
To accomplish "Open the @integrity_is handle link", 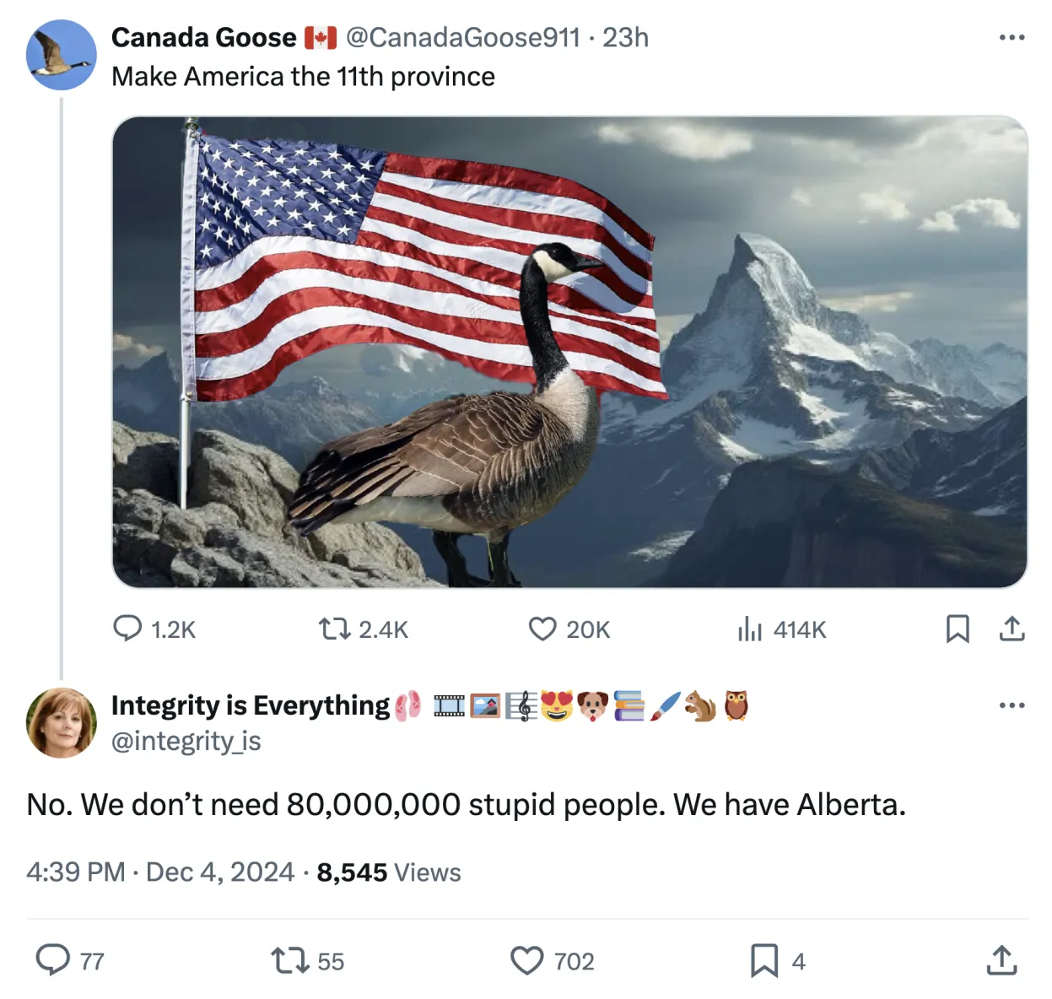I will pyautogui.click(x=186, y=741).
